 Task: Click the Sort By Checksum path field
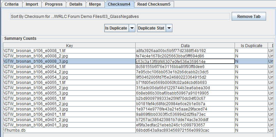coord(120,16)
